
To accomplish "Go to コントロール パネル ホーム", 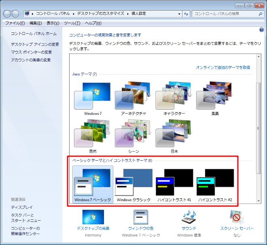I will point(34,34).
